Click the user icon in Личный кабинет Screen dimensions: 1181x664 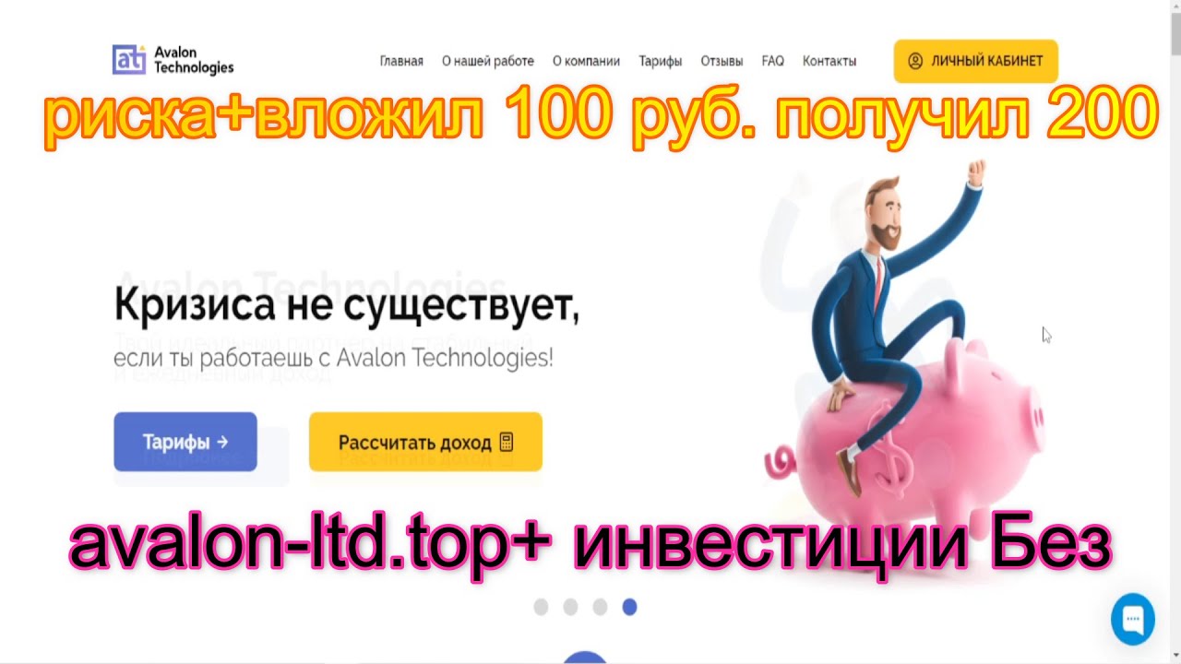915,61
